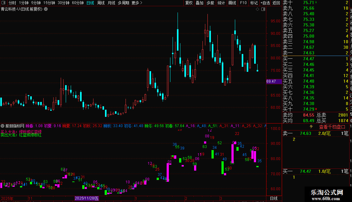Select the 买十 74.29 order row

pos(316,109)
